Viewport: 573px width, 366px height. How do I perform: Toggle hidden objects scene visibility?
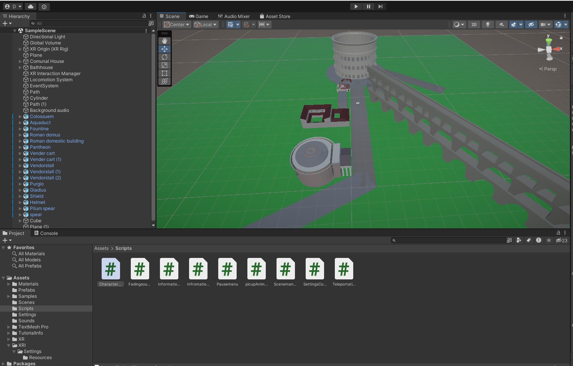pos(531,25)
